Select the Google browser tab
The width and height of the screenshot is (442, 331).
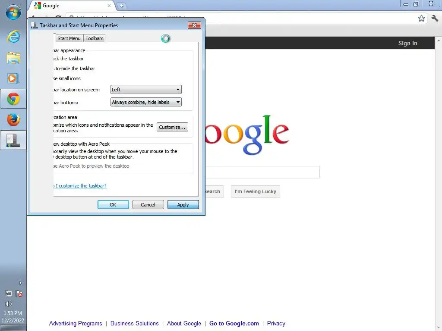[72, 5]
